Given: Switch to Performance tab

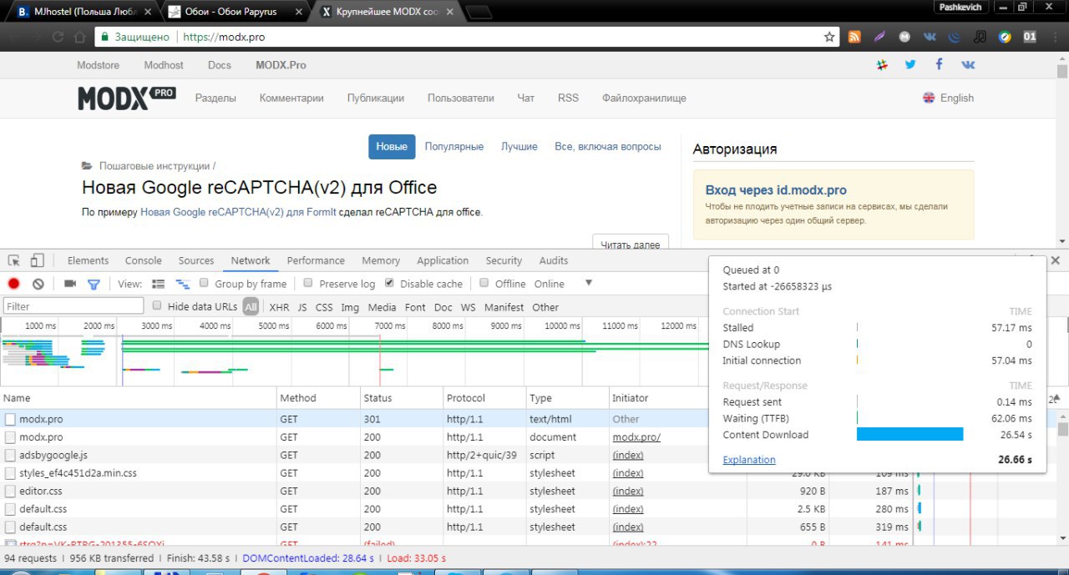Looking at the screenshot, I should [x=316, y=260].
